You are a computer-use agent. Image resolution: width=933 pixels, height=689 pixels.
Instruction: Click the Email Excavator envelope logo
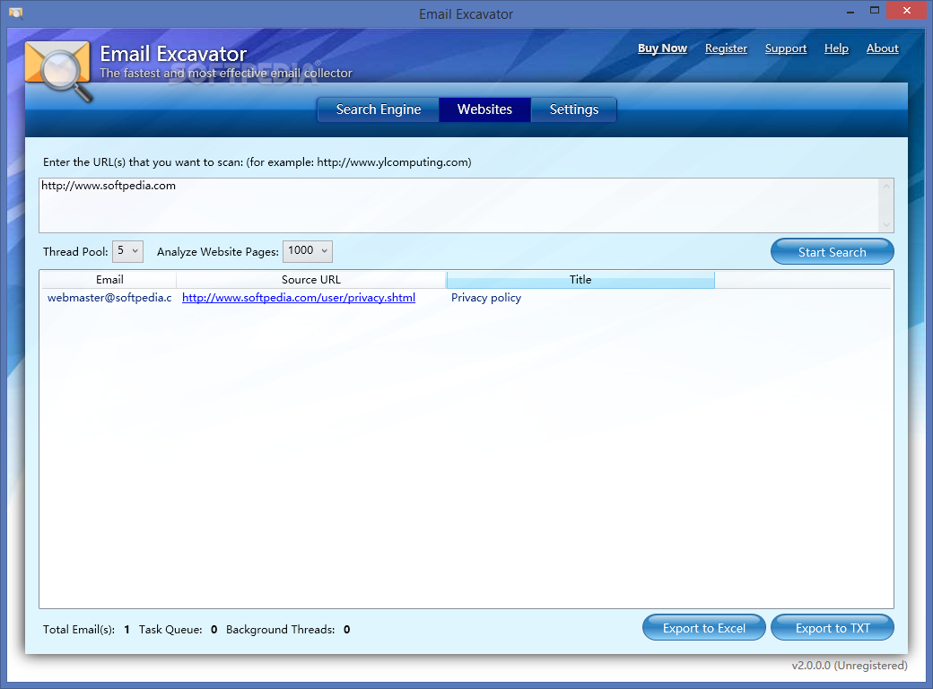[x=58, y=70]
